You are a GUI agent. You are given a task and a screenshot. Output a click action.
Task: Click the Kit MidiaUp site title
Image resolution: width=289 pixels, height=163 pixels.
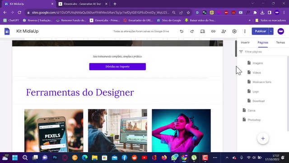point(28,31)
